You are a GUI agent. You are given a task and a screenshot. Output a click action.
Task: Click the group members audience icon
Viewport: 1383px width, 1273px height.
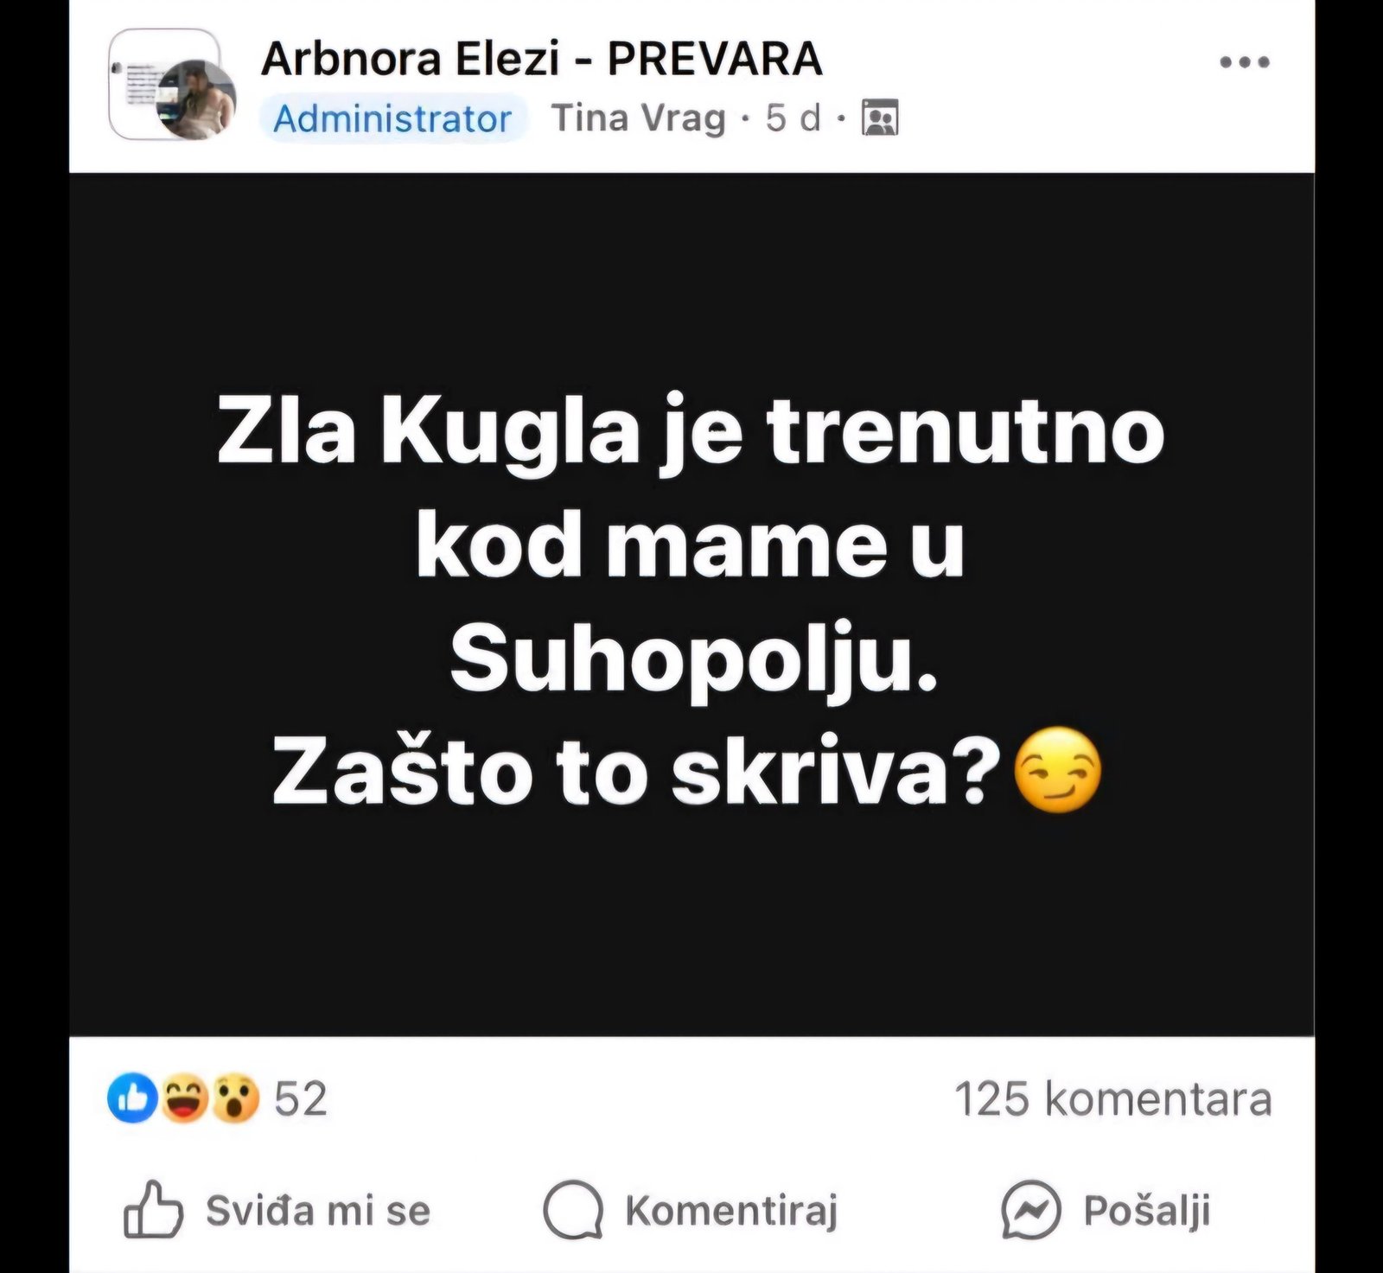[880, 118]
